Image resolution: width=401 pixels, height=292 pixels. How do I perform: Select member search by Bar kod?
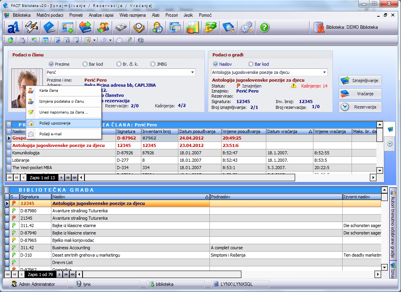pyautogui.click(x=85, y=64)
